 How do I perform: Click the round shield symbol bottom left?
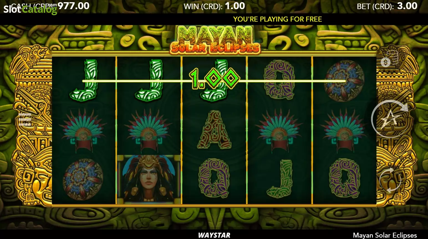[83, 179]
